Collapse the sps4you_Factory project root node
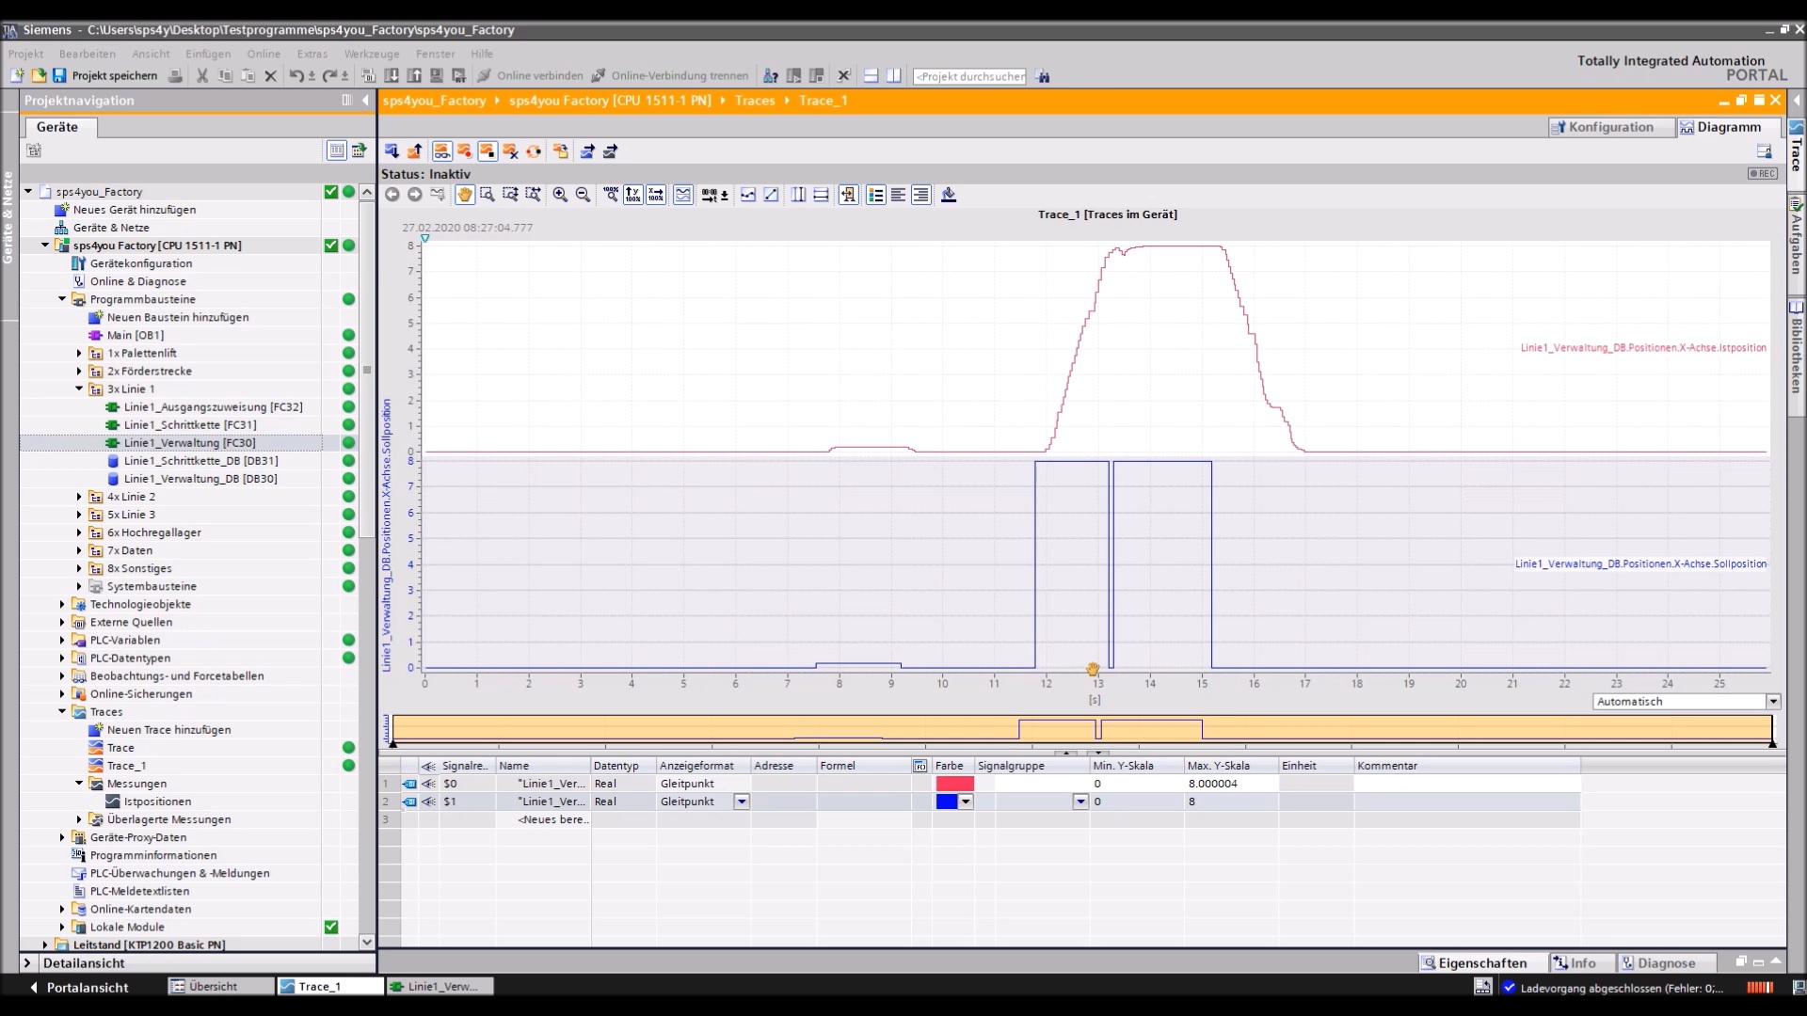 (x=28, y=192)
